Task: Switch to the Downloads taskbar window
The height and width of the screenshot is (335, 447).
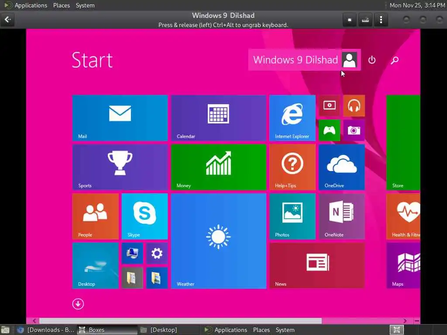Action: point(45,330)
